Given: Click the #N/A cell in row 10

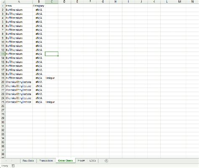Looking at the screenshot, I should coord(39,42).
